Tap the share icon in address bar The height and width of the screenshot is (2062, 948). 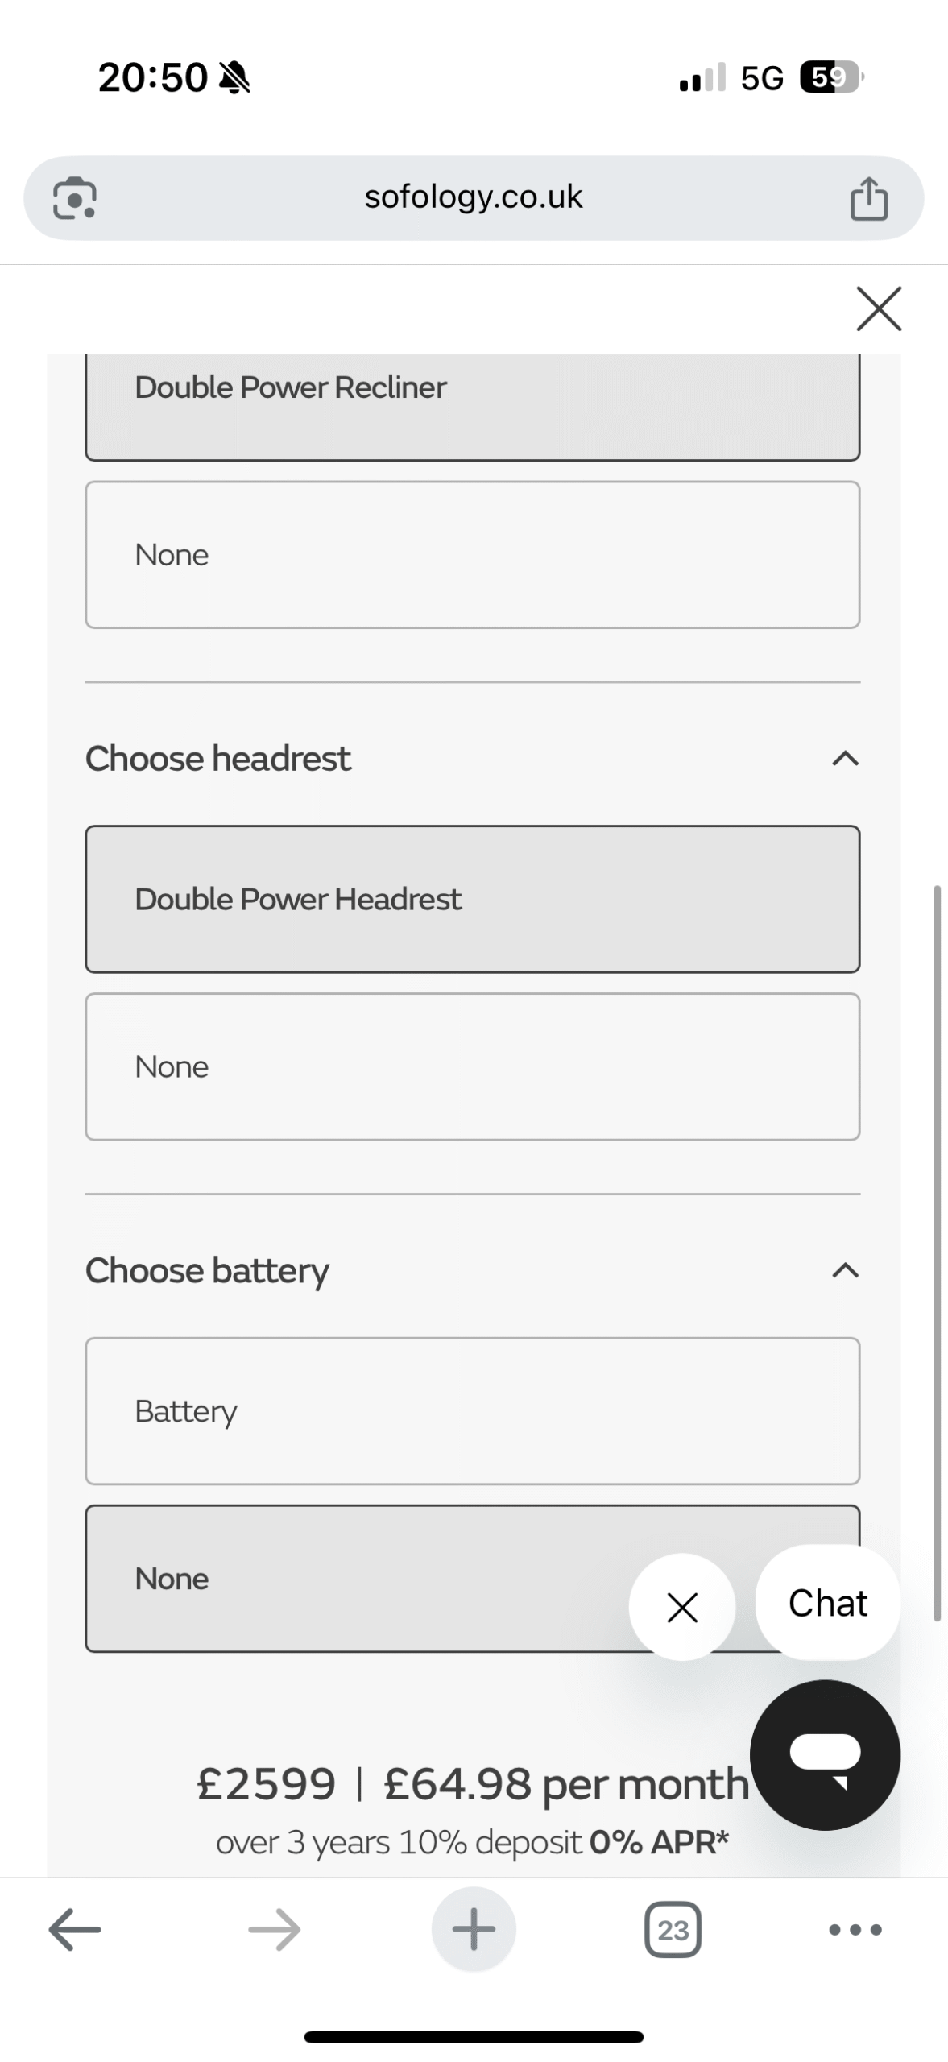pos(868,198)
